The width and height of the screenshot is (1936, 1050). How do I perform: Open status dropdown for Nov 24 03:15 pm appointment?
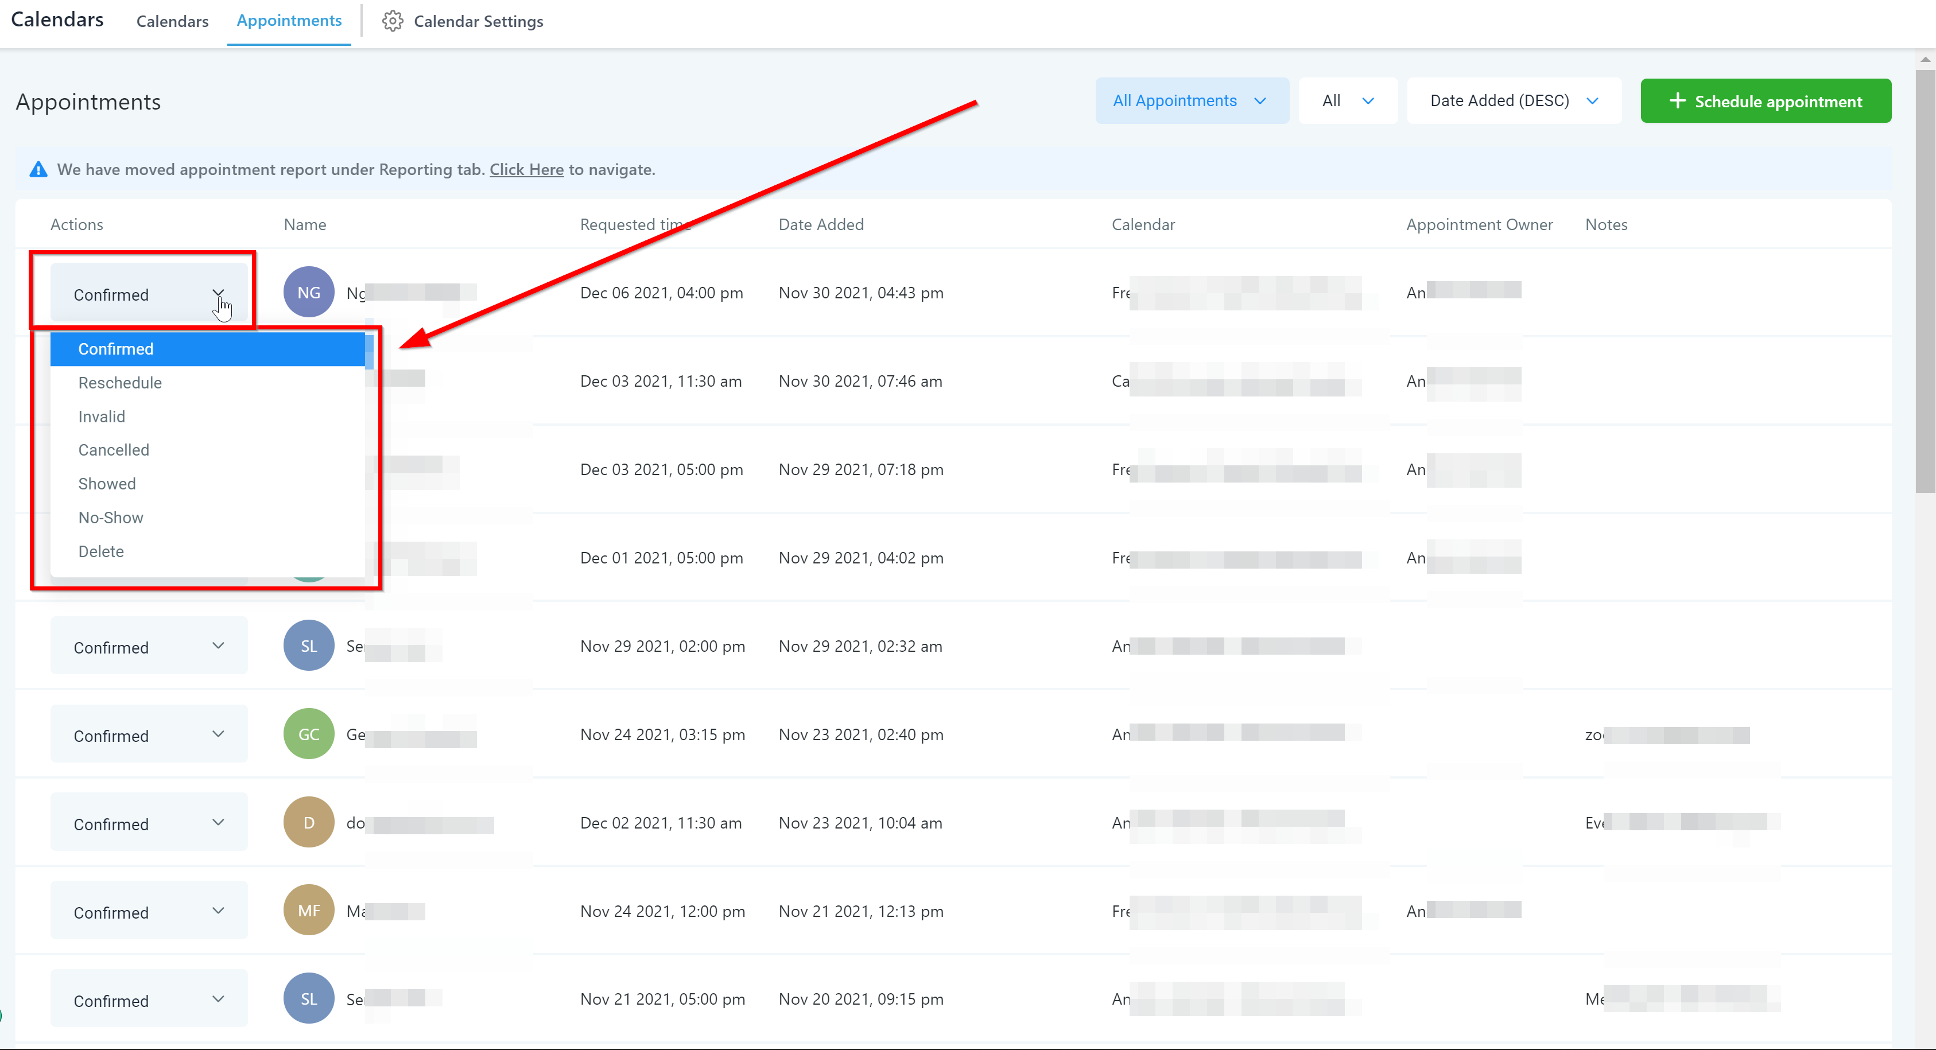coord(149,736)
